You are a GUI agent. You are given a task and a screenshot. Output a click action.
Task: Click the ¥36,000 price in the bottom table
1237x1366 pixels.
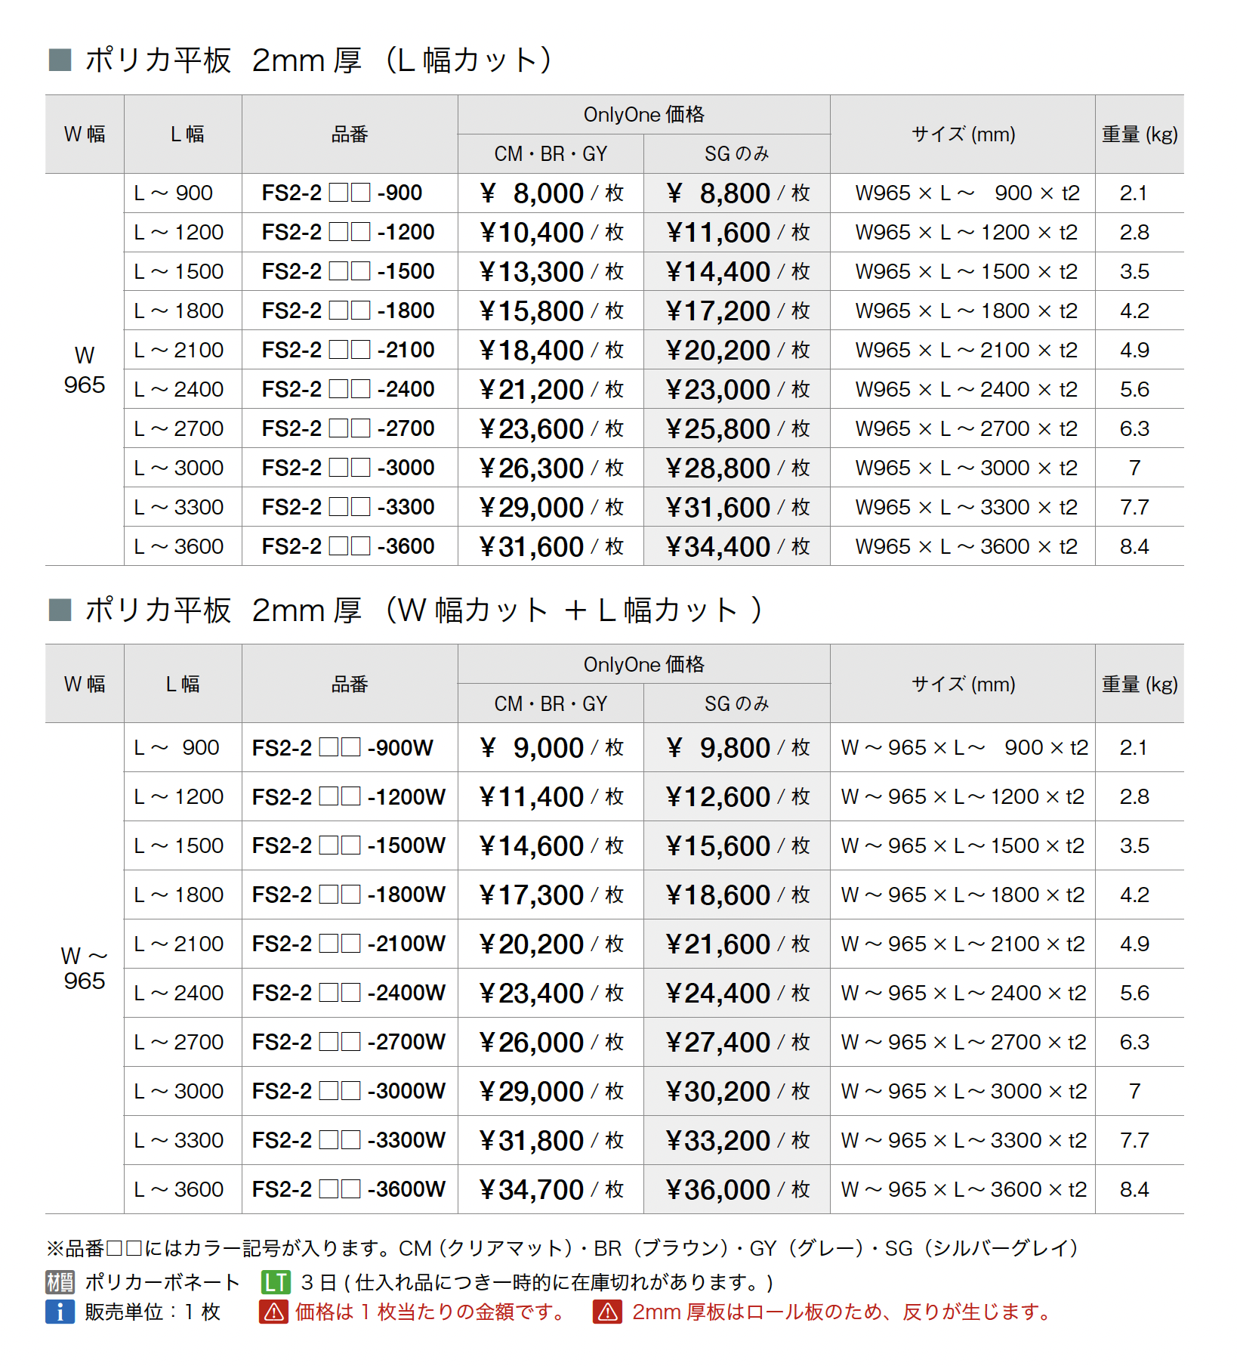736,1190
